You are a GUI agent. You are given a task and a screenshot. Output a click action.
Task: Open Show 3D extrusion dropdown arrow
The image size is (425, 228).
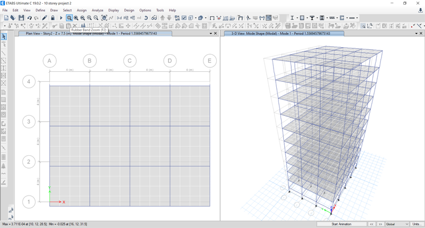point(206,18)
